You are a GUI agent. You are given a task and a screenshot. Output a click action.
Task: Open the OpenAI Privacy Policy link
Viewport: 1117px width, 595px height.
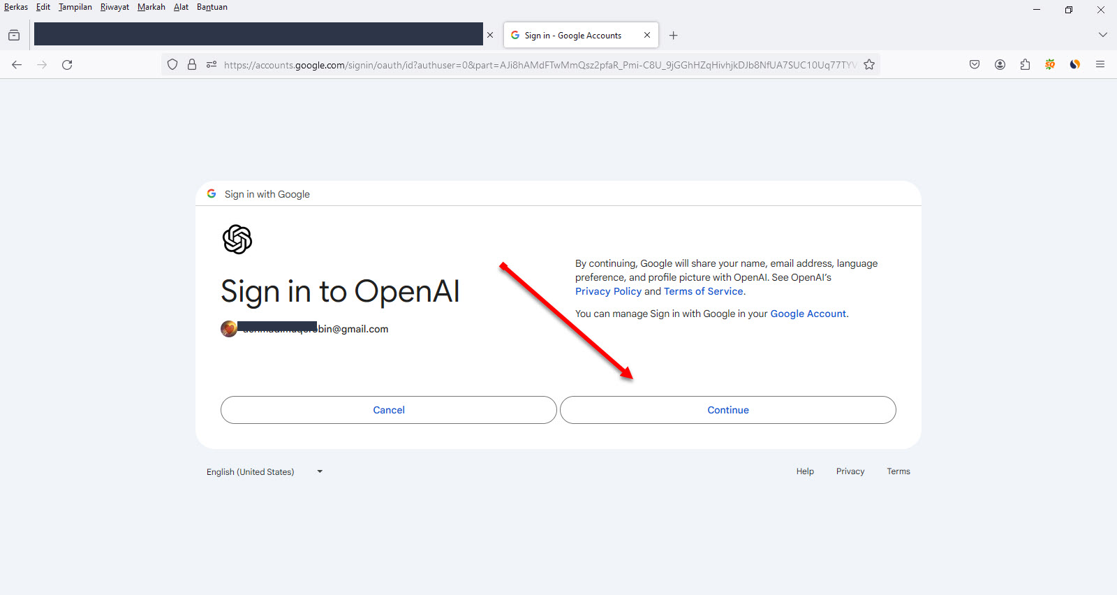point(607,292)
